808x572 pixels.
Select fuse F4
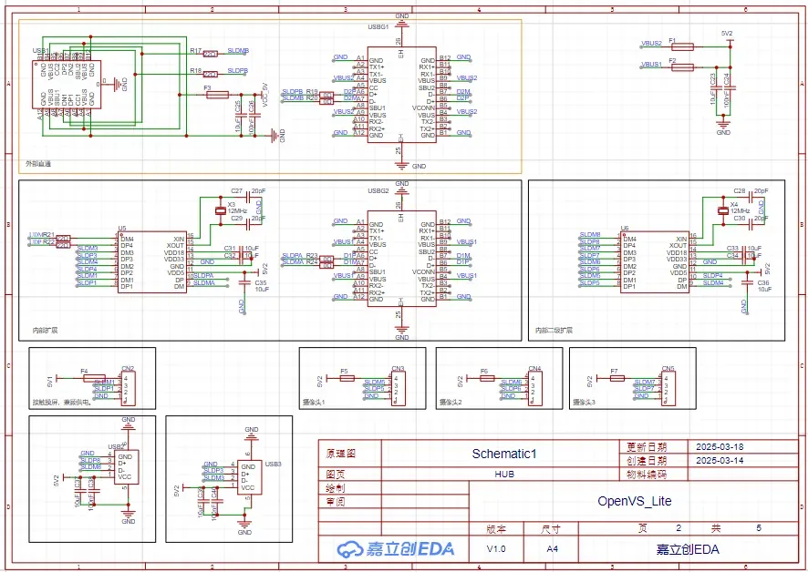94,378
